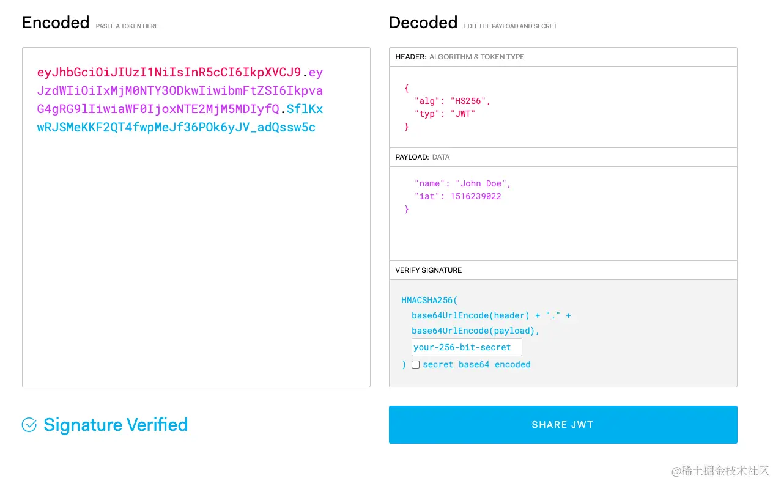
Task: Click the red header segment of the encoded token
Action: point(169,73)
